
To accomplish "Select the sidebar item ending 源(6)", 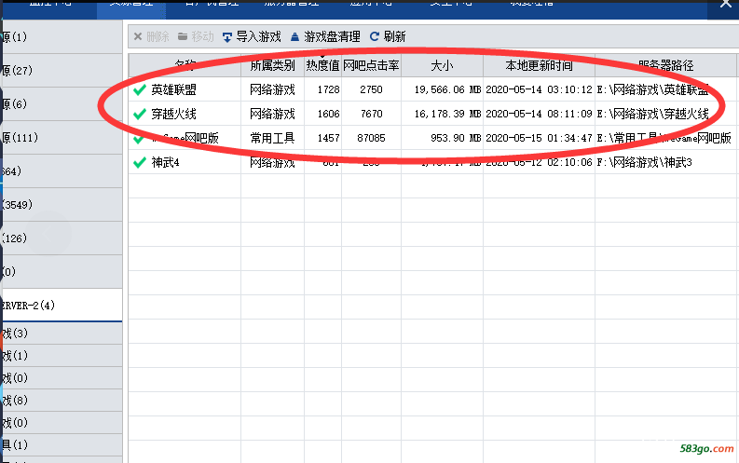I will click(x=62, y=104).
